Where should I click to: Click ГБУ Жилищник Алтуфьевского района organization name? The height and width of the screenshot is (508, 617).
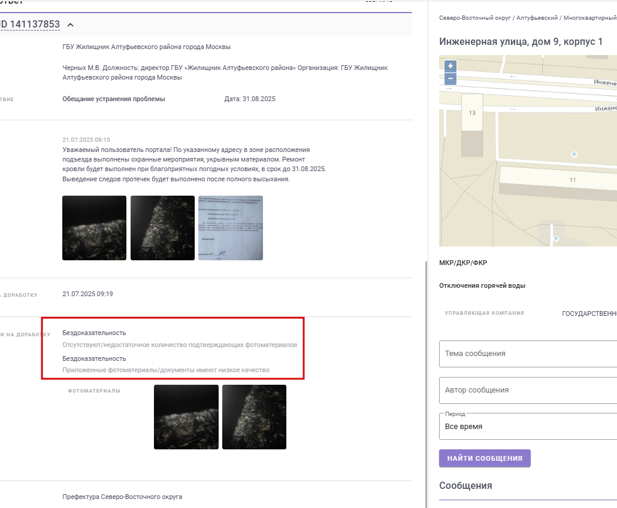(x=146, y=47)
